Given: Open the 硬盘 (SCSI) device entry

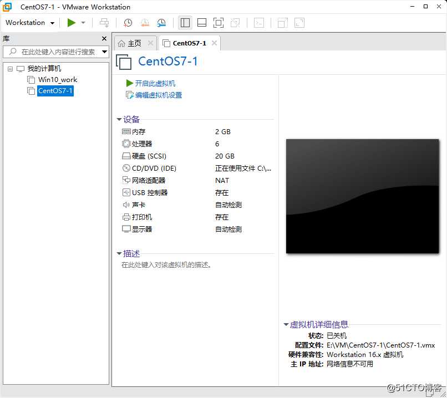Looking at the screenshot, I should (x=149, y=156).
